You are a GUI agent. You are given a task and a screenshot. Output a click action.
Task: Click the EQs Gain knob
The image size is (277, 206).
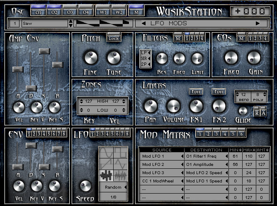tap(254, 57)
